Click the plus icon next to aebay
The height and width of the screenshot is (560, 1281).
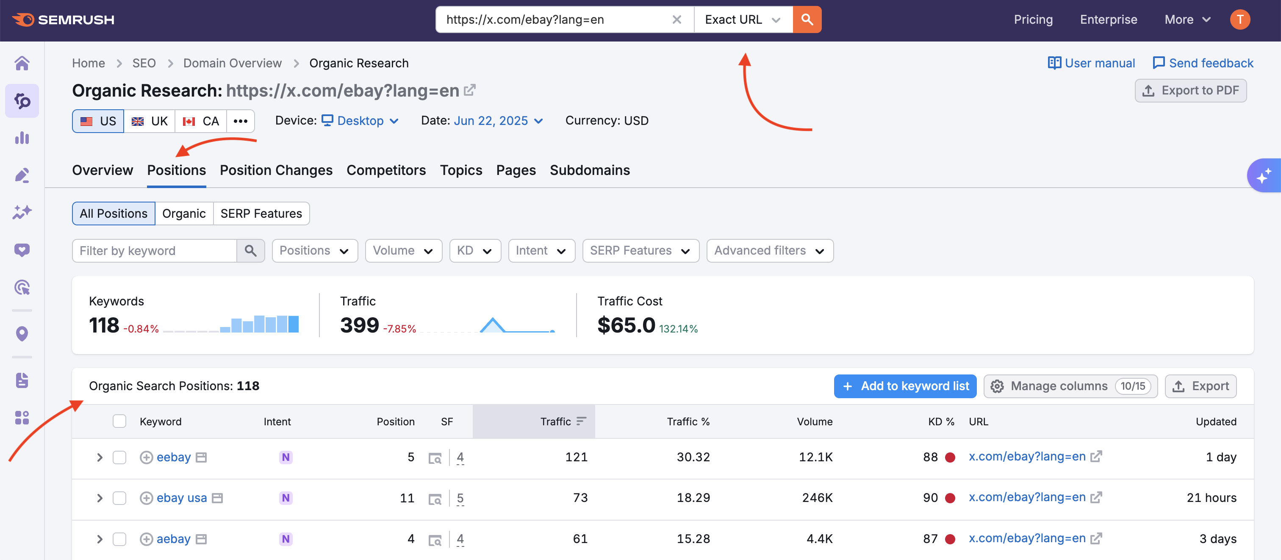coord(146,539)
